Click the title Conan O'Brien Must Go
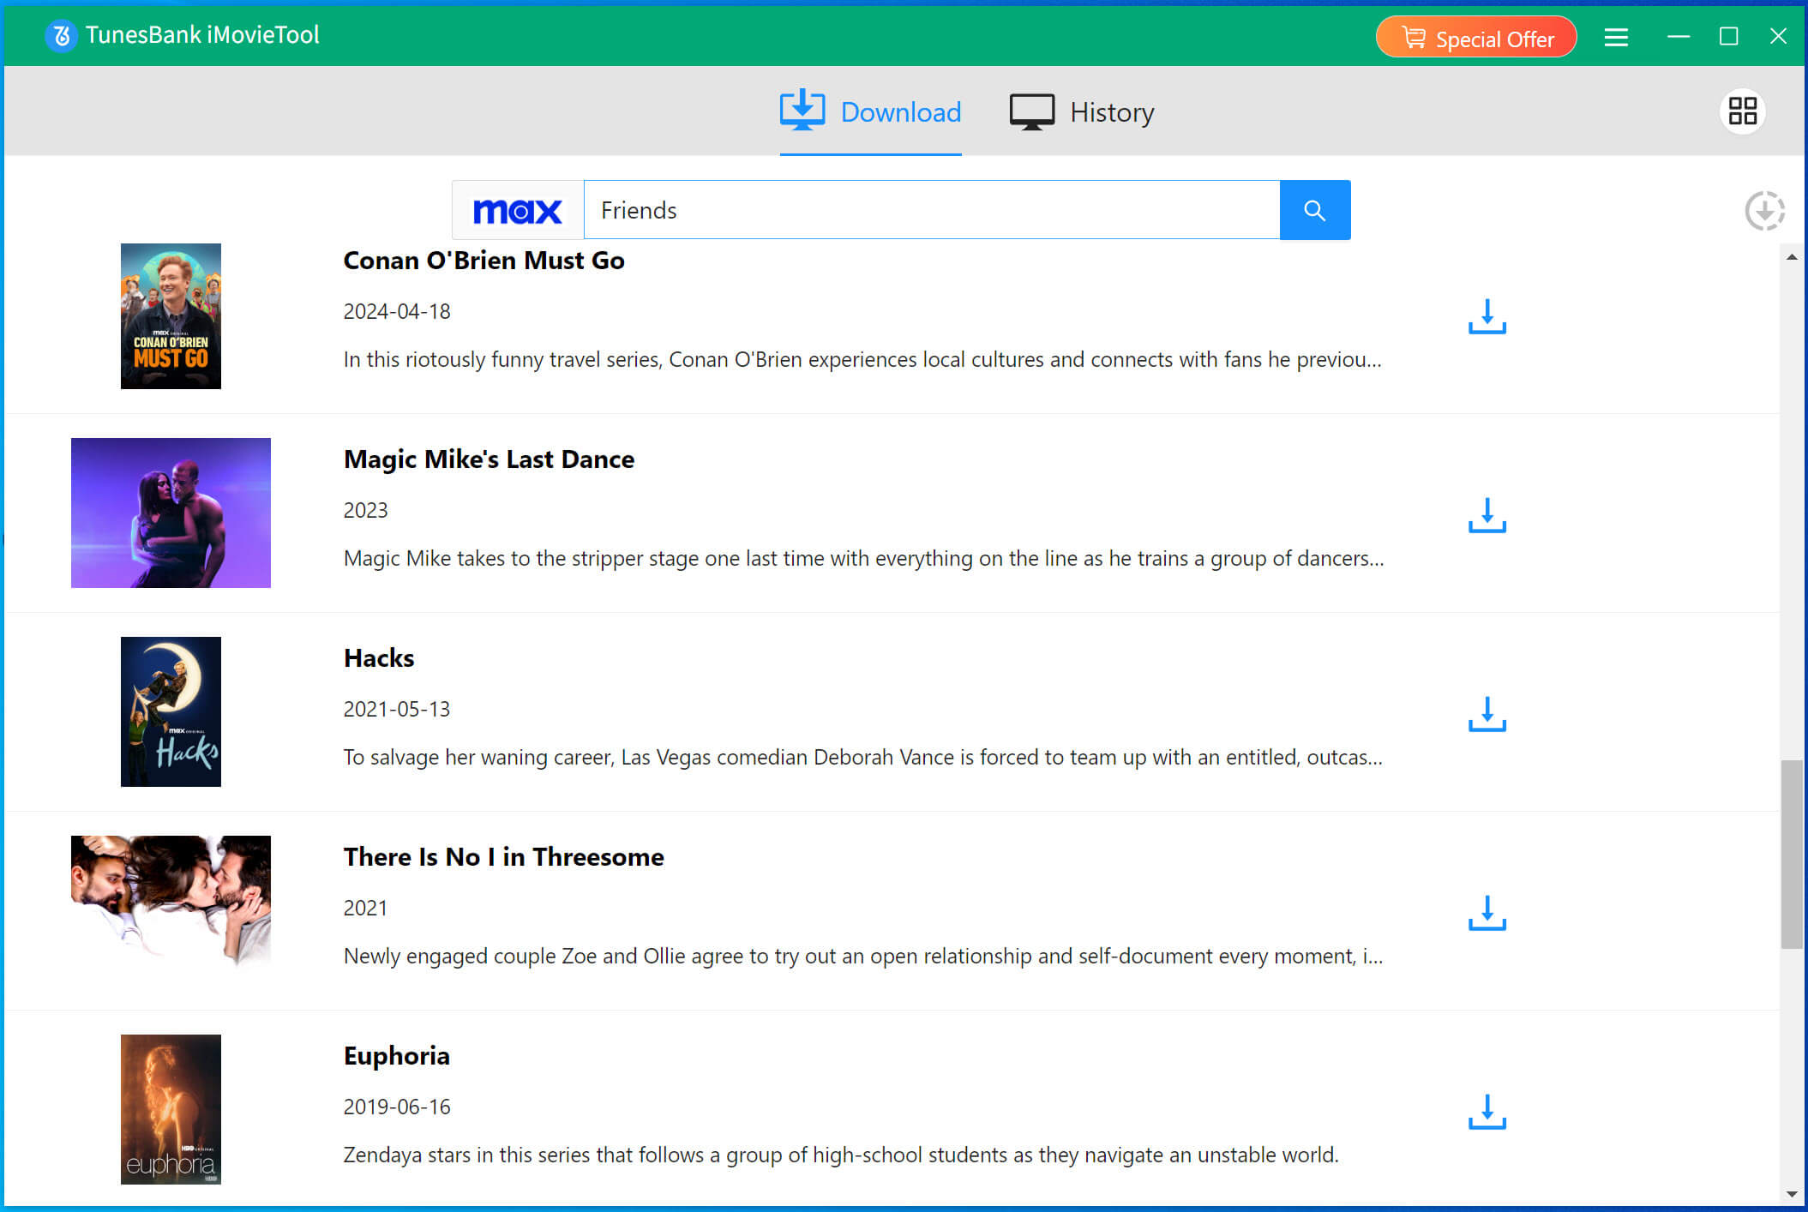The height and width of the screenshot is (1212, 1808). click(484, 261)
